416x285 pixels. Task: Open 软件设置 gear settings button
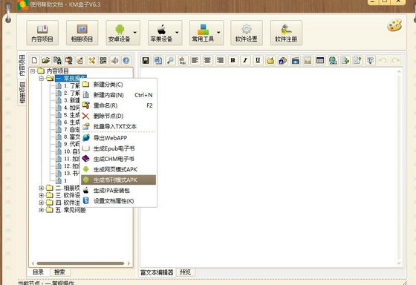click(247, 33)
